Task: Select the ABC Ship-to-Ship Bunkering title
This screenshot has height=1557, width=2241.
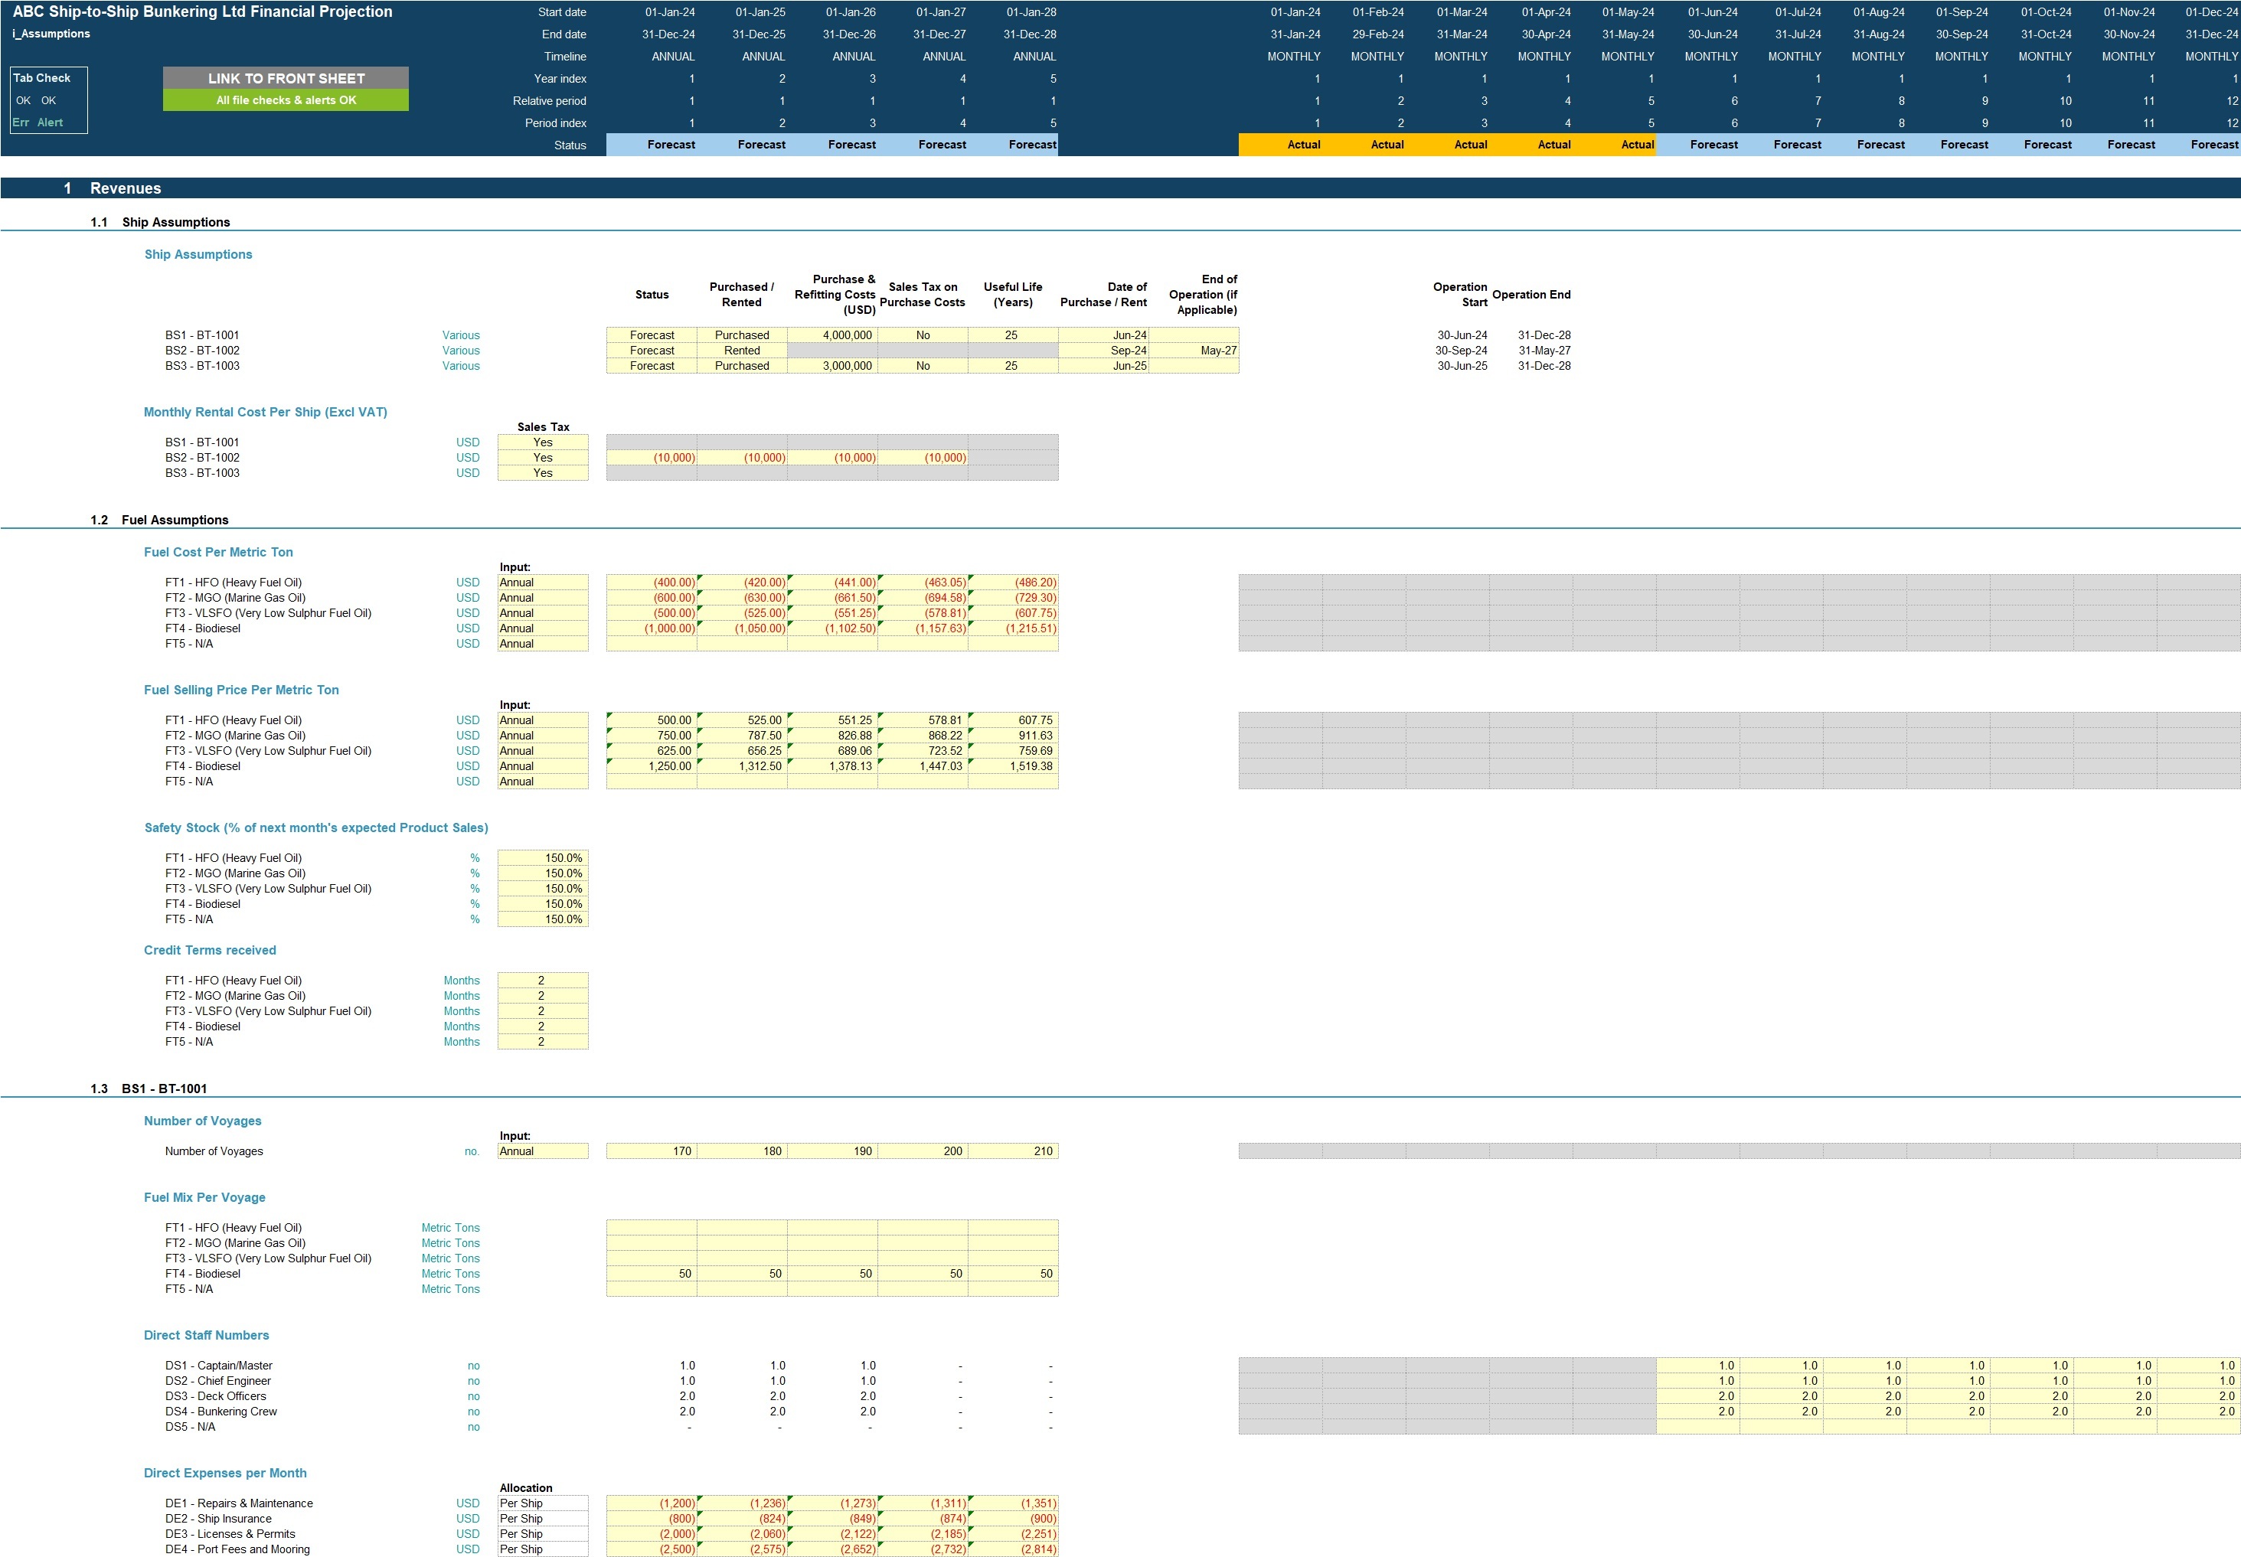Action: 203,11
